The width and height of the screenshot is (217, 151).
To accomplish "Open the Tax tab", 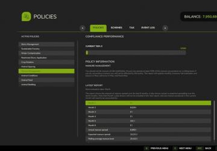I will 132,28.
